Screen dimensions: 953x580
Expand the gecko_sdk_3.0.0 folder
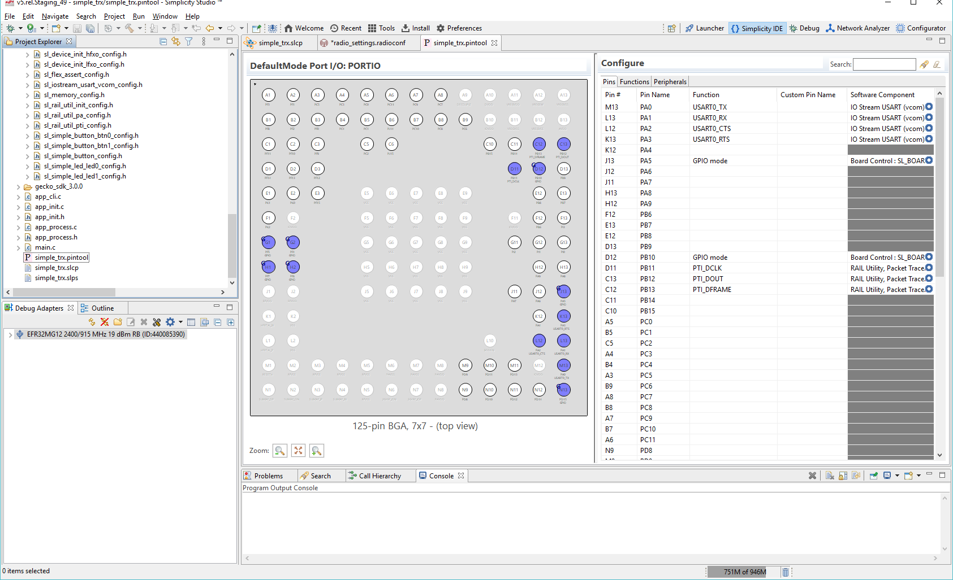pos(19,187)
